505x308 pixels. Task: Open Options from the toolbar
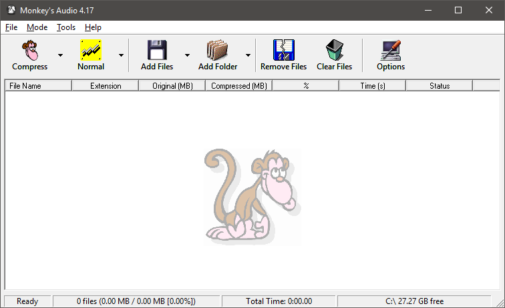[x=391, y=55]
